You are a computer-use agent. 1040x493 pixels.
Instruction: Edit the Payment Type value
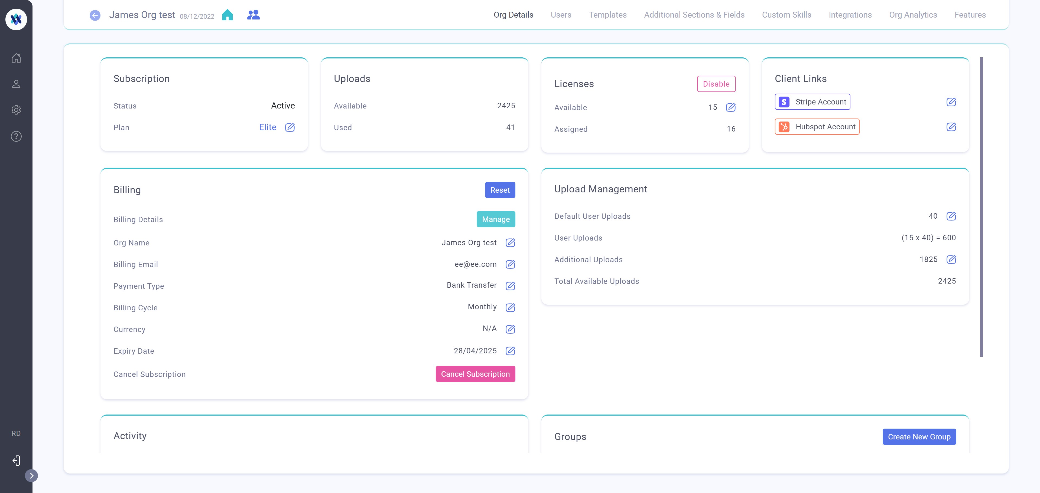pyautogui.click(x=510, y=286)
